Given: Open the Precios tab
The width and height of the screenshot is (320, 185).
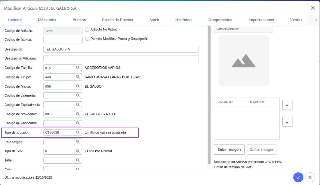Looking at the screenshot, I should pos(79,20).
